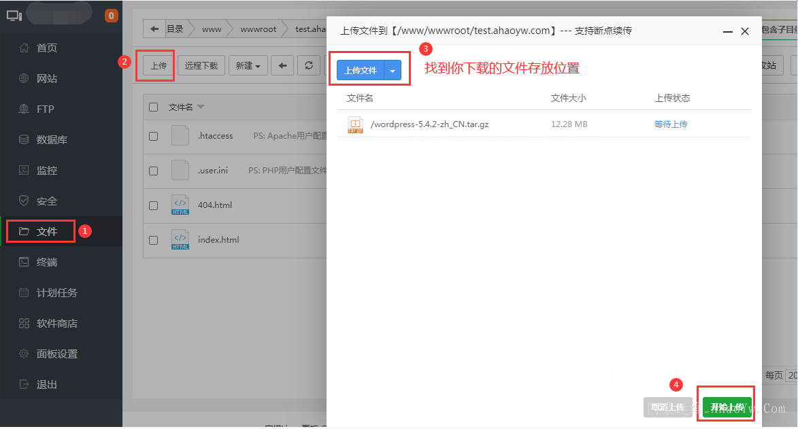Viewport: 798px width, 429px height.
Task: Go to the 数据库 sidebar section
Action: pyautogui.click(x=51, y=140)
